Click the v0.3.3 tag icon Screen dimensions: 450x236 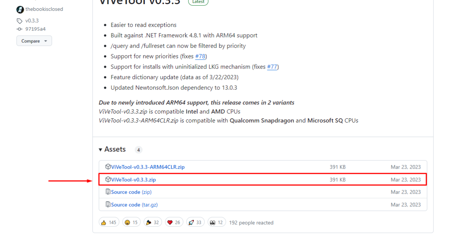point(19,21)
